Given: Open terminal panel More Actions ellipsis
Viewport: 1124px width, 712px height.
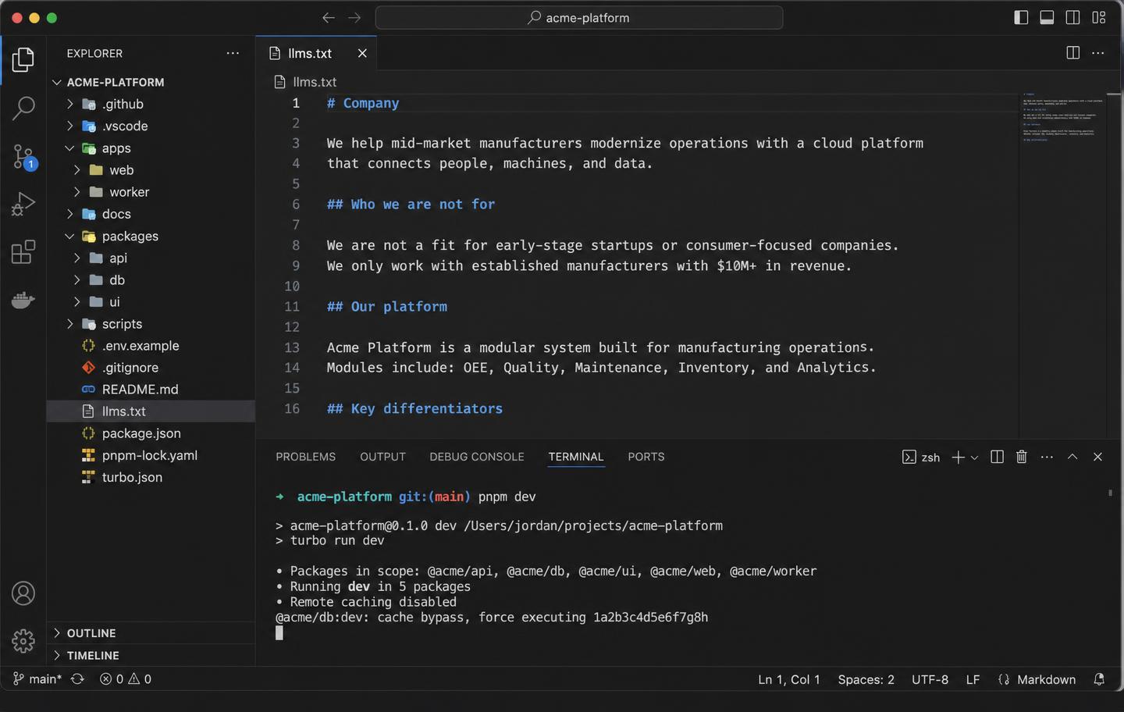Looking at the screenshot, I should [x=1047, y=457].
